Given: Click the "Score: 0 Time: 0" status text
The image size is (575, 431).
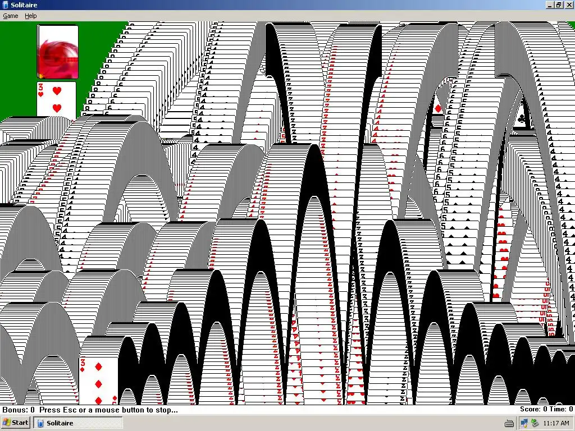Looking at the screenshot, I should point(546,409).
